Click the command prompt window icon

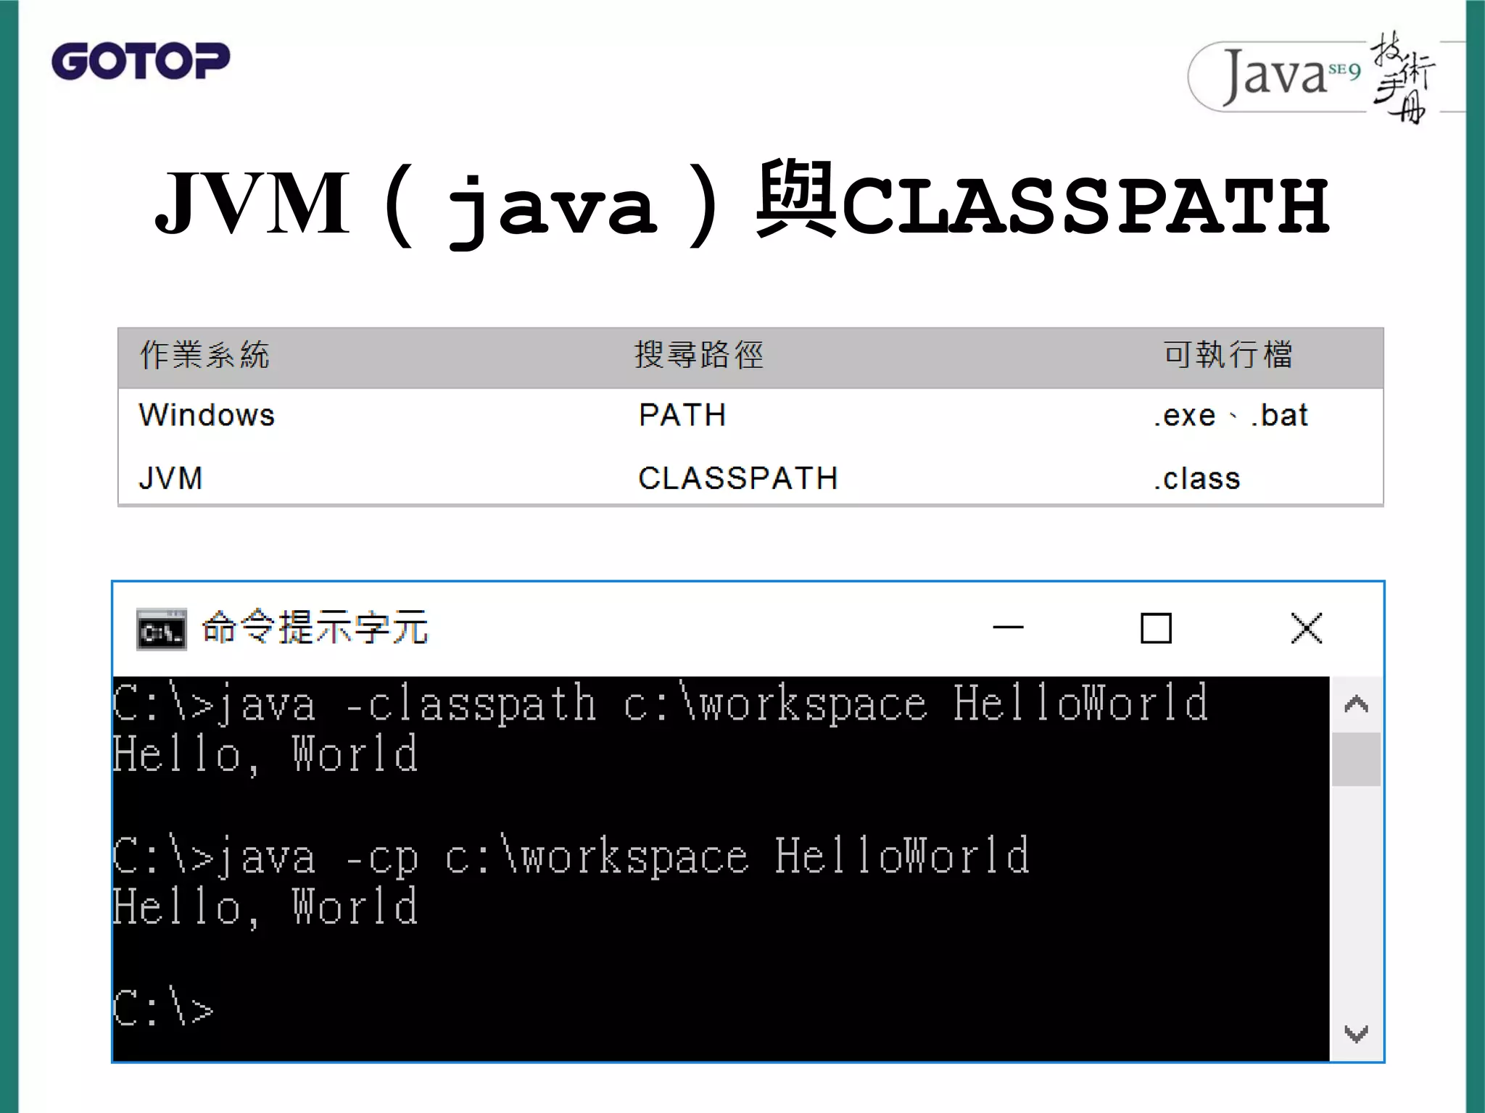[161, 629]
